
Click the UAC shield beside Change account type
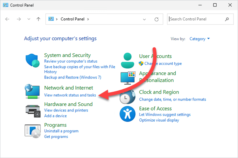pos(141,64)
